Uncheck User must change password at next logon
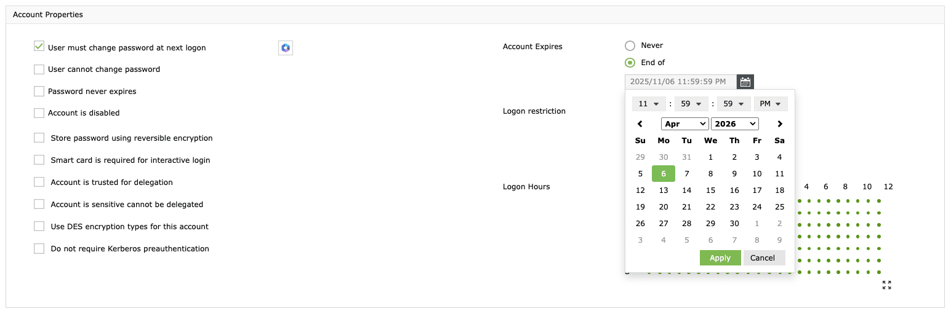 pyautogui.click(x=39, y=47)
